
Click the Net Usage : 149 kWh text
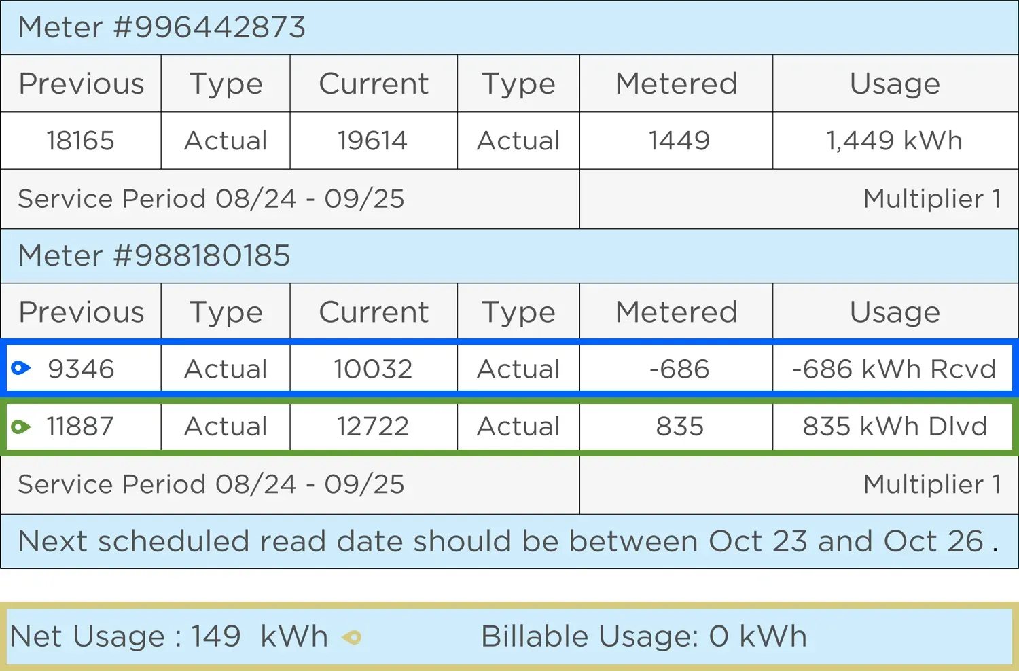point(169,636)
